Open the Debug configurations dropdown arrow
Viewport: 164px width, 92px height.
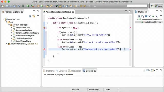[x=25, y=6]
